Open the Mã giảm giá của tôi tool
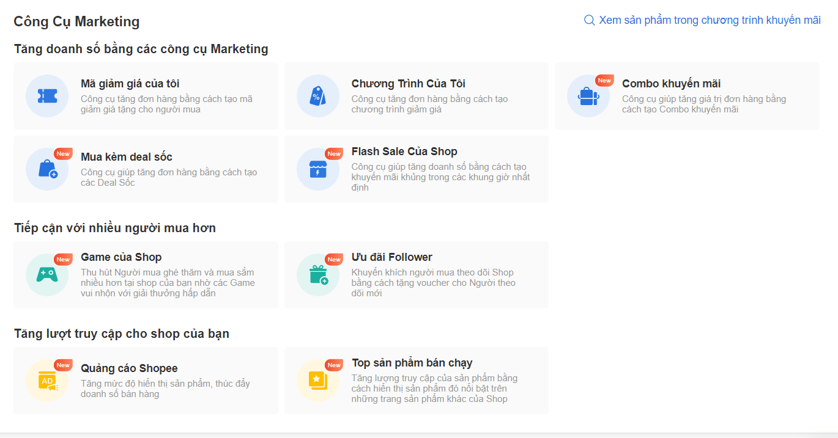 point(146,96)
